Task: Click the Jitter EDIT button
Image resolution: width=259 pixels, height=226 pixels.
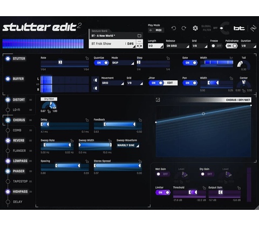Action: [x=170, y=83]
